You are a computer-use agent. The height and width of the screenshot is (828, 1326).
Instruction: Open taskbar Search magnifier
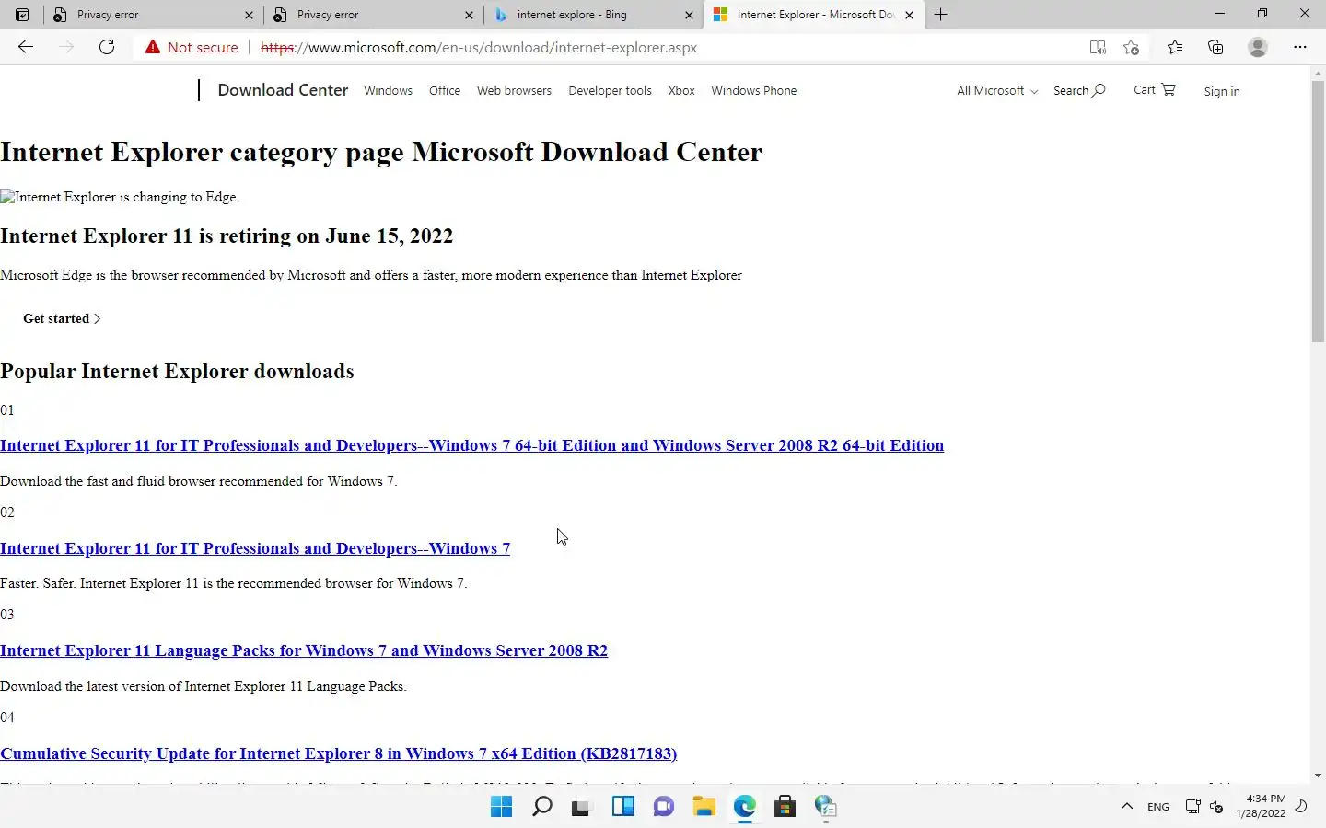click(541, 807)
